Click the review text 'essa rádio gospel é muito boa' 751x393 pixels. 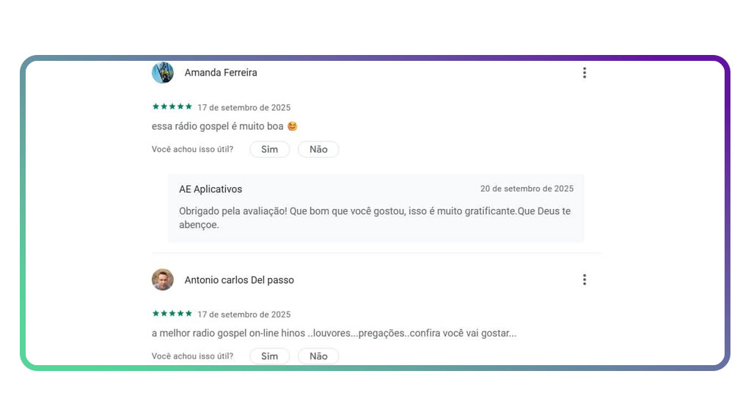pyautogui.click(x=217, y=126)
